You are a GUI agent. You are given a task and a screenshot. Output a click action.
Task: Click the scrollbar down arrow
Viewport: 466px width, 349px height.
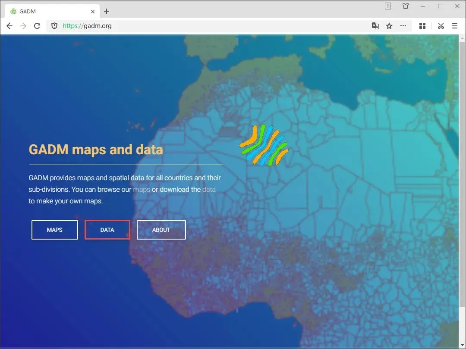(462, 346)
